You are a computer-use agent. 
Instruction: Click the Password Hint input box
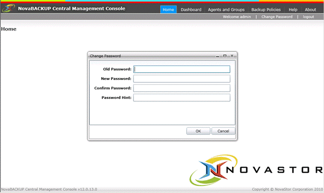182,97
